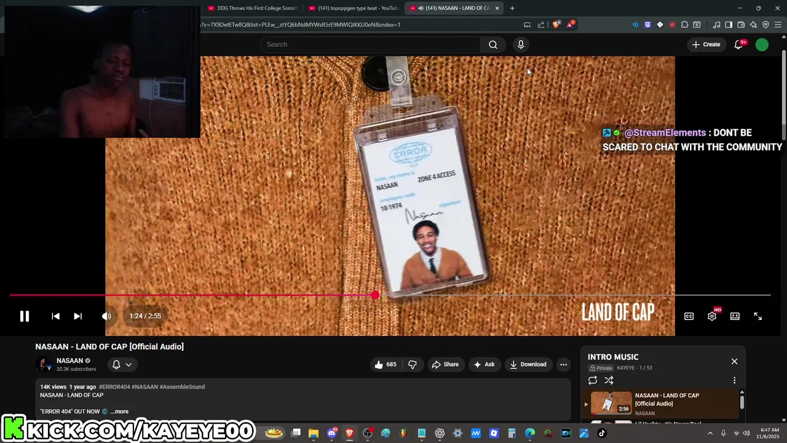Open system volume speaker icon
Image resolution: width=787 pixels, height=443 pixels.
tap(746, 433)
